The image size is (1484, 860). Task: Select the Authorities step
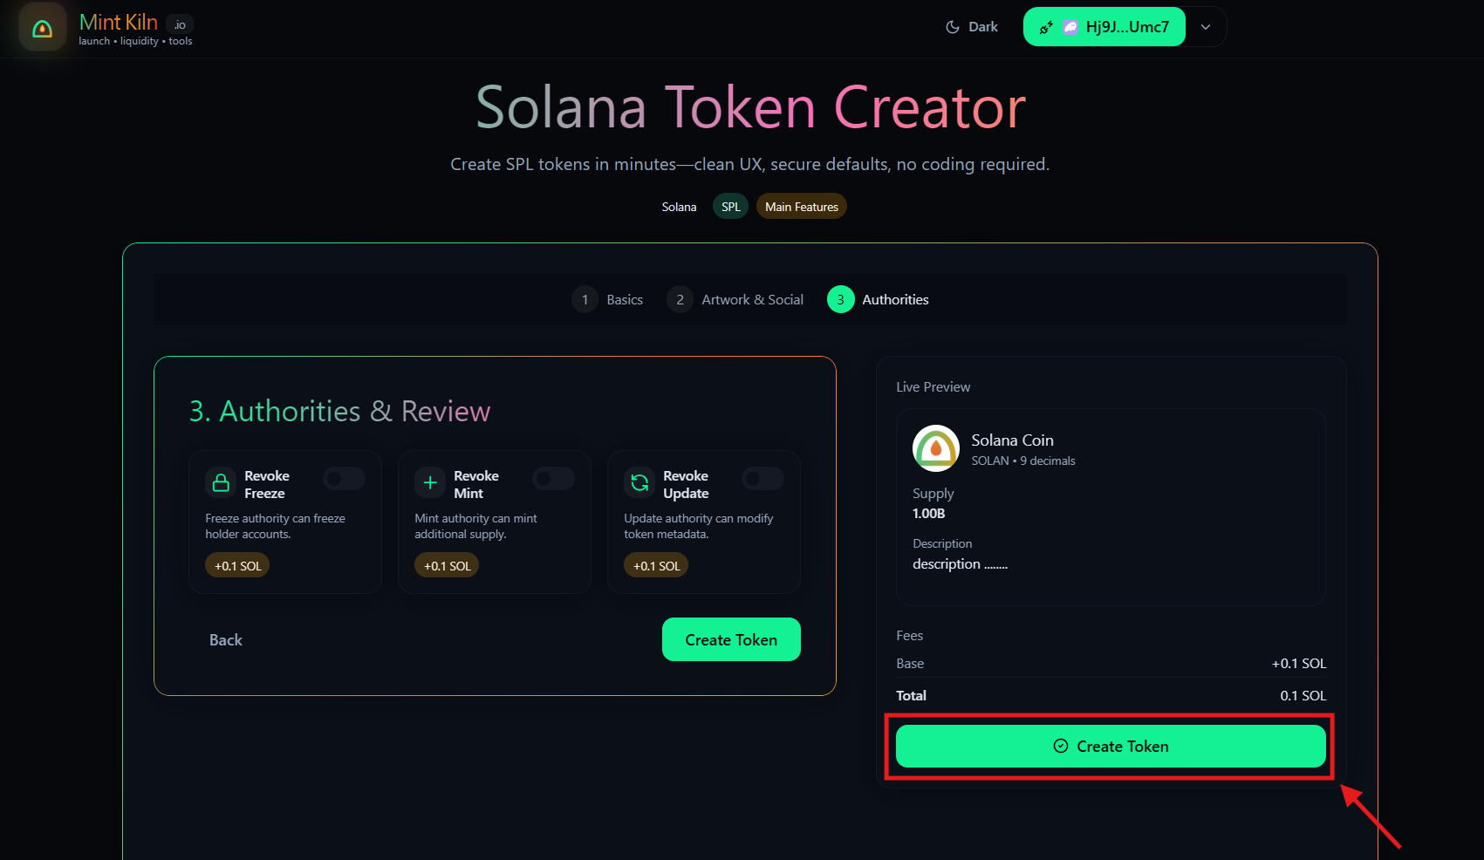[879, 299]
